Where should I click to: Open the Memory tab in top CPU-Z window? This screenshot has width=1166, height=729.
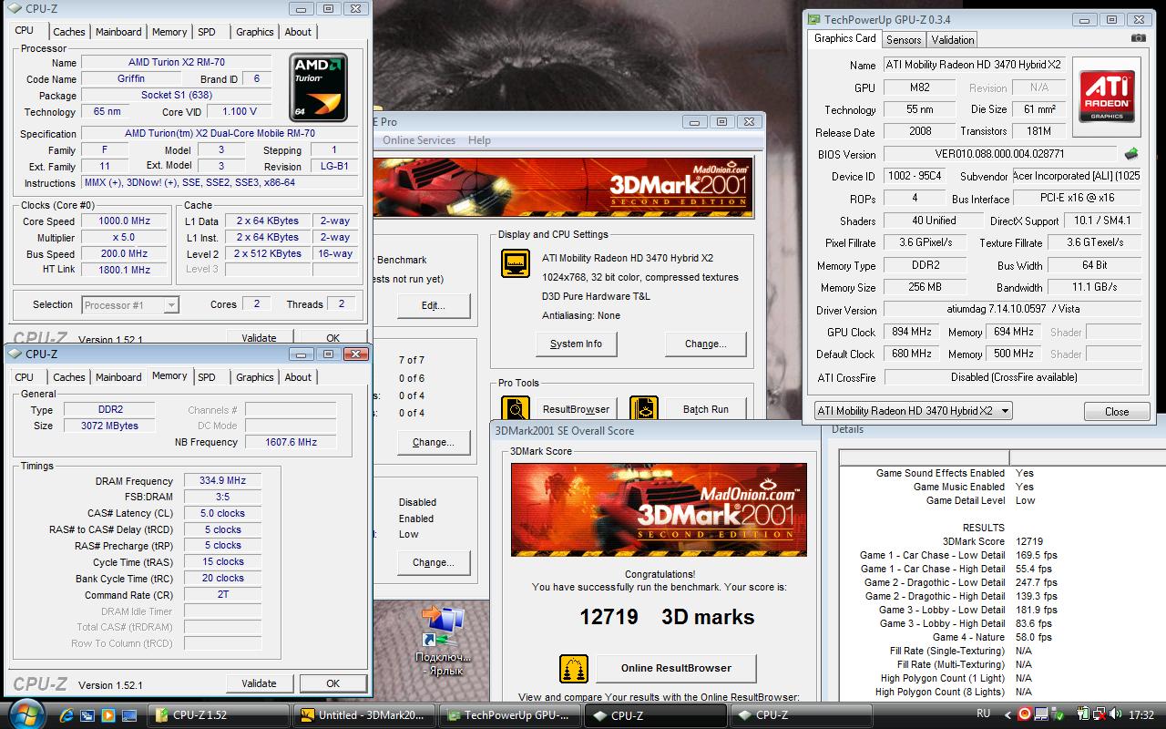coord(169,32)
